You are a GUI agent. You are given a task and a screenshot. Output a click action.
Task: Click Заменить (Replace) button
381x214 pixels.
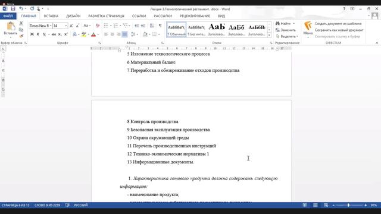tap(286, 30)
